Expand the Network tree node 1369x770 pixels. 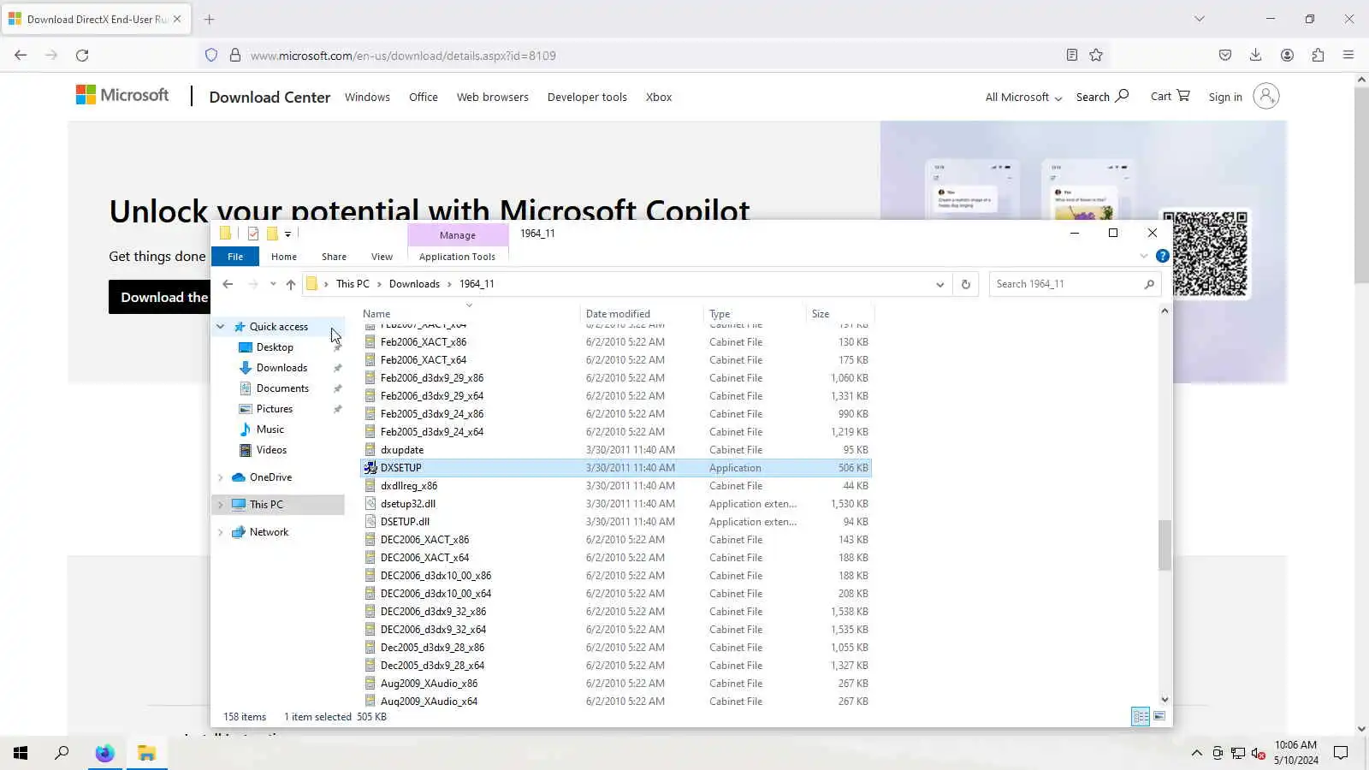(x=221, y=532)
